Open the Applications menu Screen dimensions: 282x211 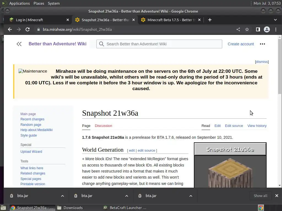pos(20,3)
